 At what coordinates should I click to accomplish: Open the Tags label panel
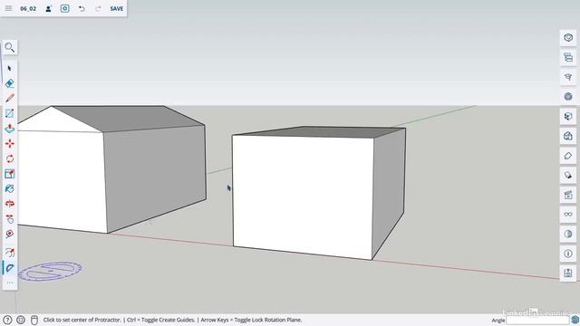point(568,156)
